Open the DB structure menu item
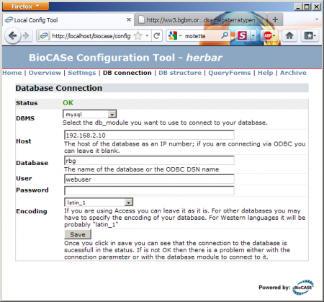 point(180,73)
